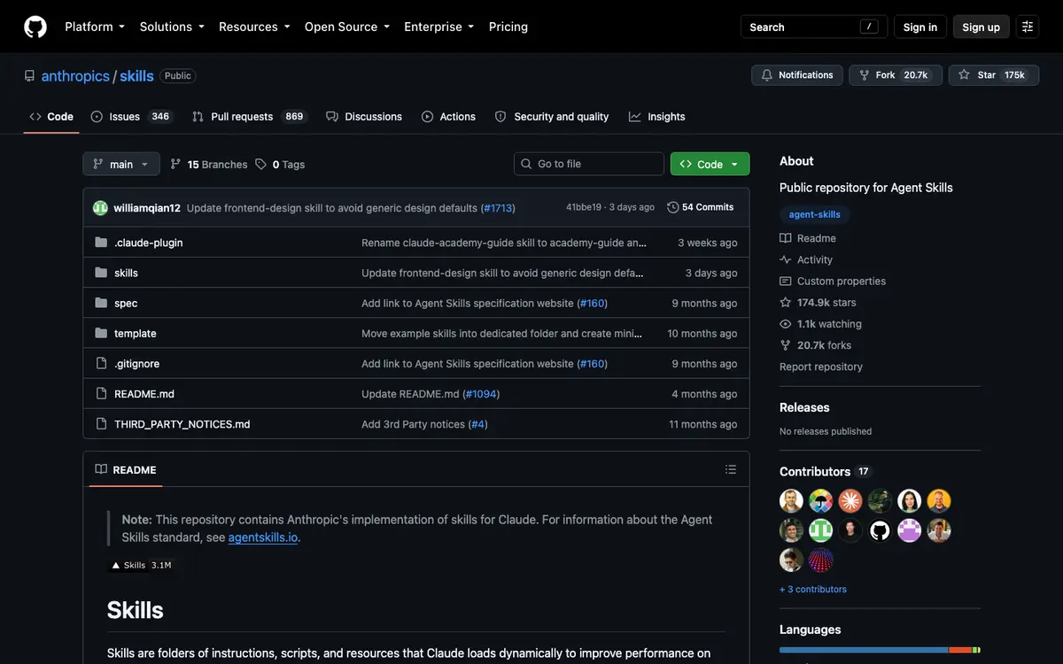Select the file icon of THIRD_PARTY_NOTICES.md
The width and height of the screenshot is (1063, 664).
click(x=101, y=424)
